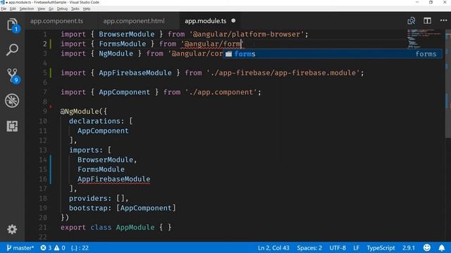Open the Help menu

coord(87,8)
